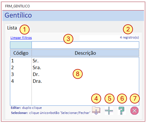This screenshot has width=146, height=123.
Task: Click the code 2 cell
Action: coord(12,68)
